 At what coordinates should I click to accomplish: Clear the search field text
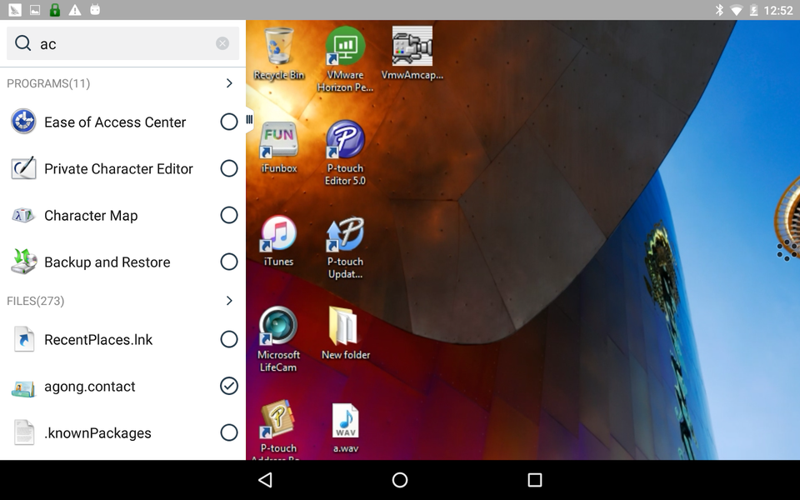point(222,43)
